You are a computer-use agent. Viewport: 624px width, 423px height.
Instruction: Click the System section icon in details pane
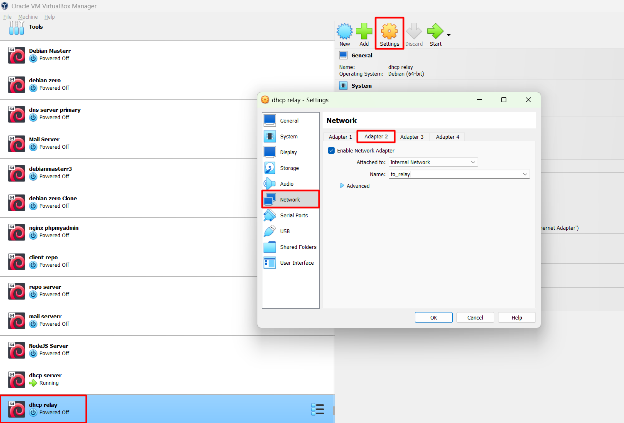[343, 86]
